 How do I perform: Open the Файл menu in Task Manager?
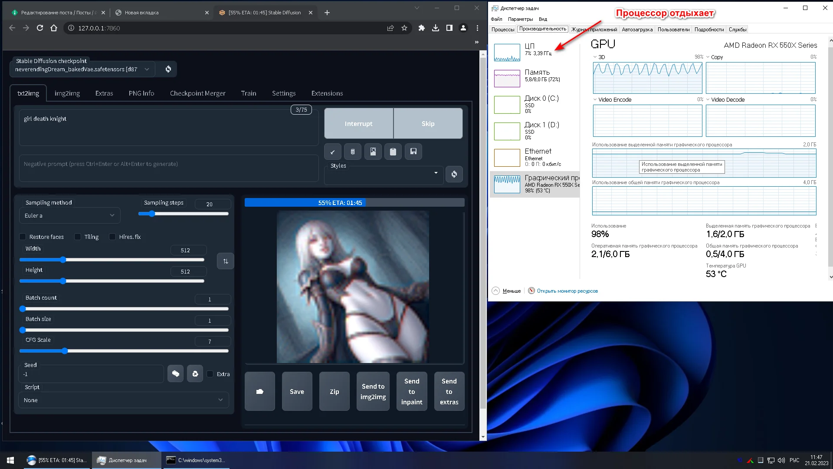pyautogui.click(x=496, y=19)
